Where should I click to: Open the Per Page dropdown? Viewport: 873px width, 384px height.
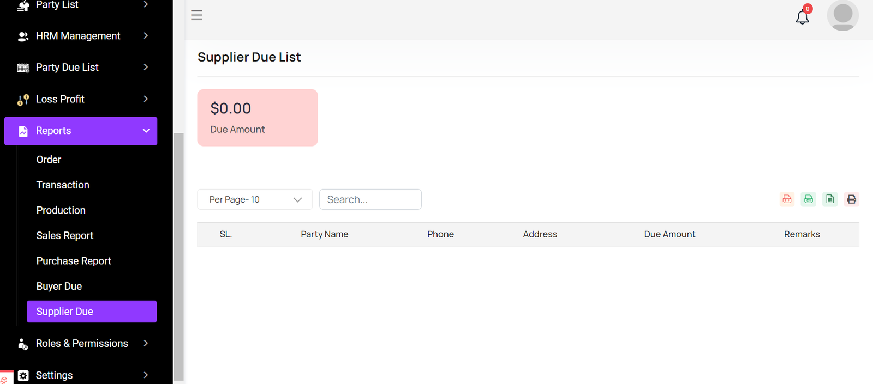coord(255,199)
